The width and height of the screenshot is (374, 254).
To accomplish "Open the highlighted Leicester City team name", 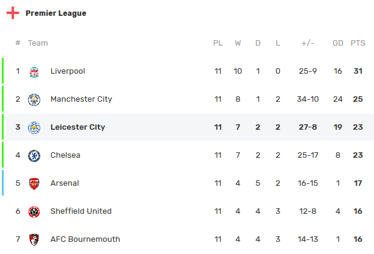I will click(x=78, y=127).
